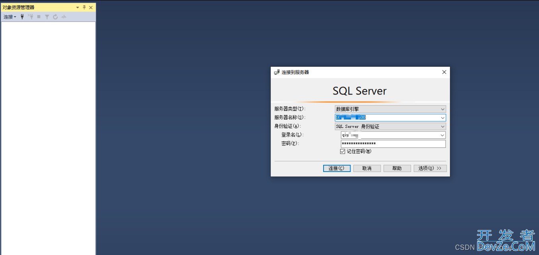Open the Object Explorer window position menu arrow

78,8
